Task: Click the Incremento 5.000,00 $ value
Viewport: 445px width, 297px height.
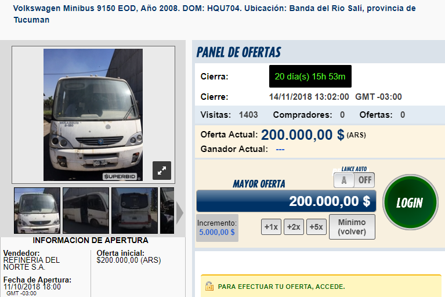Action: pos(217,232)
